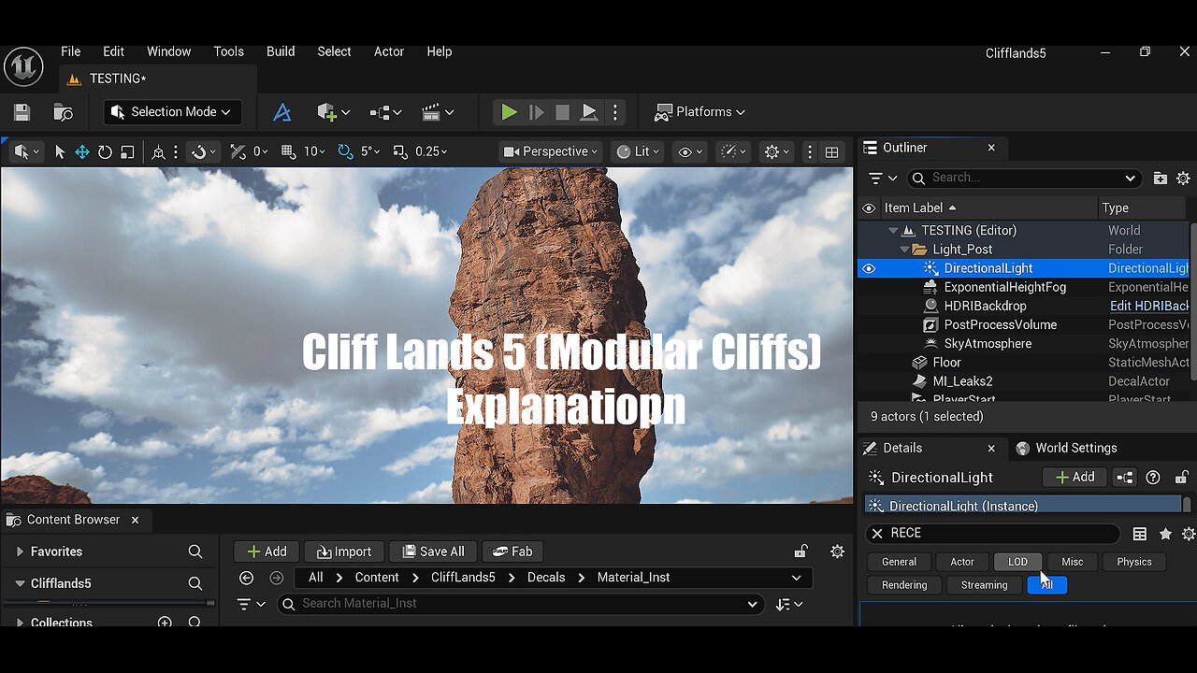Open the surface snapping dropdown

[204, 151]
